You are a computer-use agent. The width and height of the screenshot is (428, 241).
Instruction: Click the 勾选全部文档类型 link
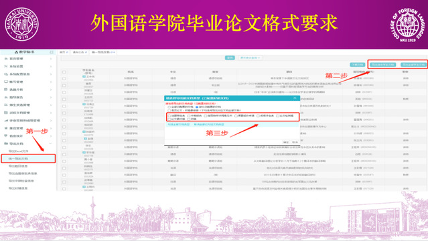[x=179, y=124]
